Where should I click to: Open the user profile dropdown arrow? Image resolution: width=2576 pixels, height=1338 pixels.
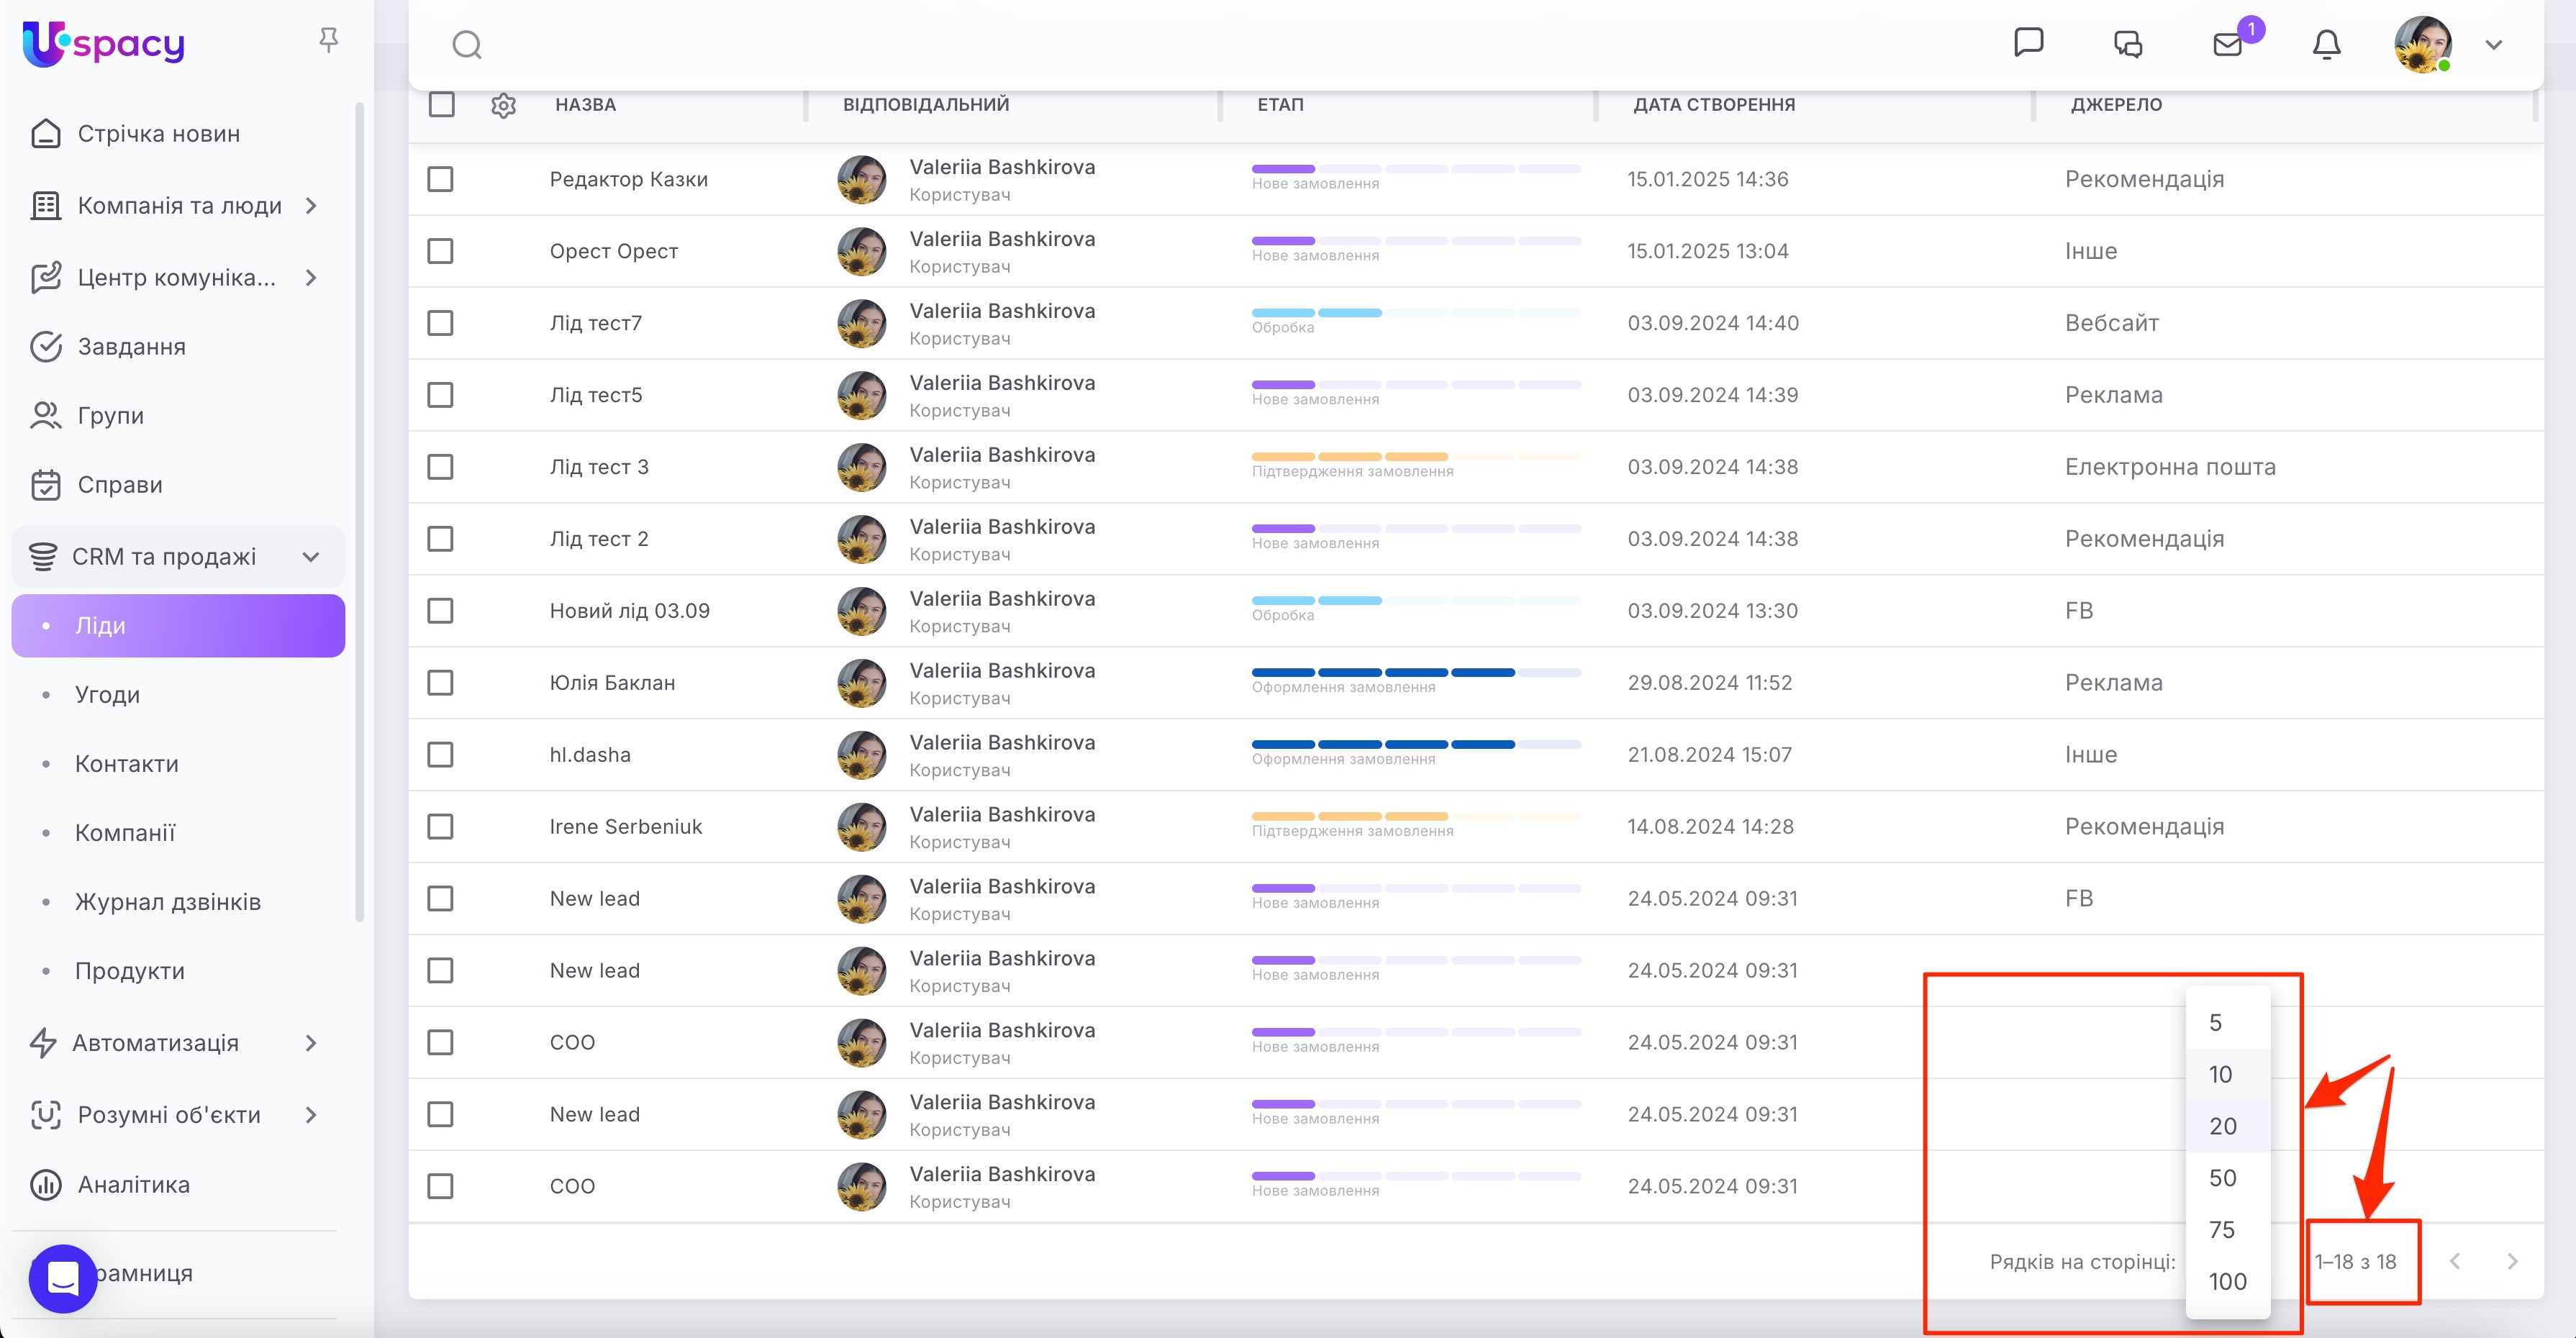pos(2493,45)
